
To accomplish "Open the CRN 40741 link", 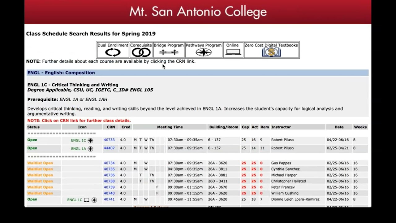I will click(109, 199).
